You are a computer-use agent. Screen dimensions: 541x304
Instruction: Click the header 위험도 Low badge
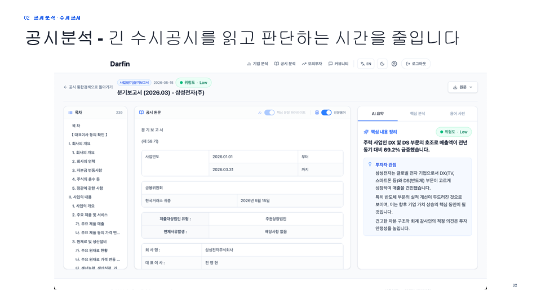[193, 83]
